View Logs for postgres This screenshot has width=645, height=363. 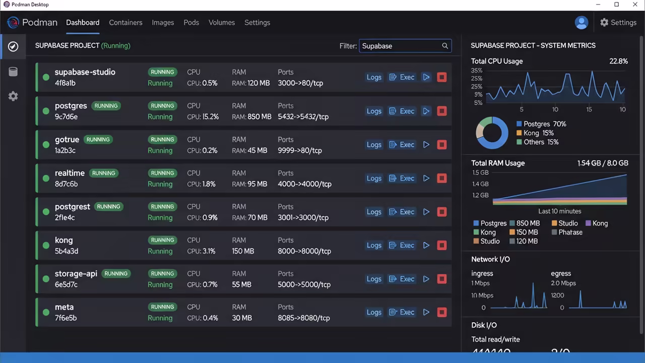374,111
